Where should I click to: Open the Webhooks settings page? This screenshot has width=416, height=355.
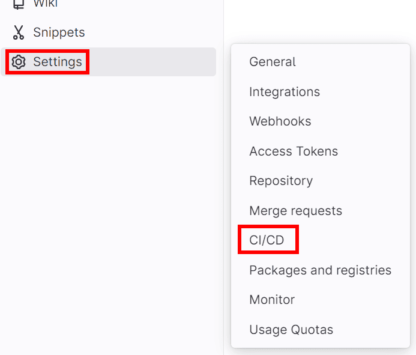click(x=280, y=121)
